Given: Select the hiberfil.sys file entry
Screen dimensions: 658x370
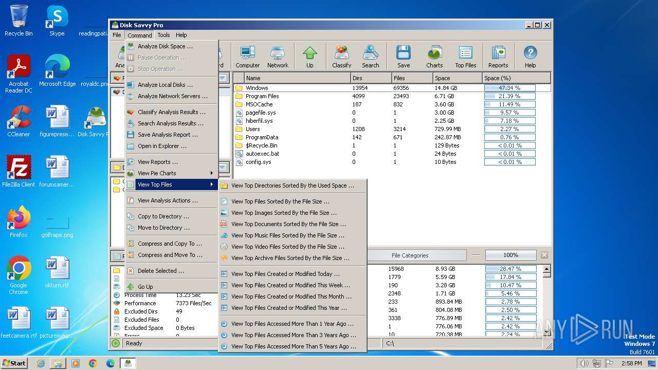Looking at the screenshot, I should point(392,121).
